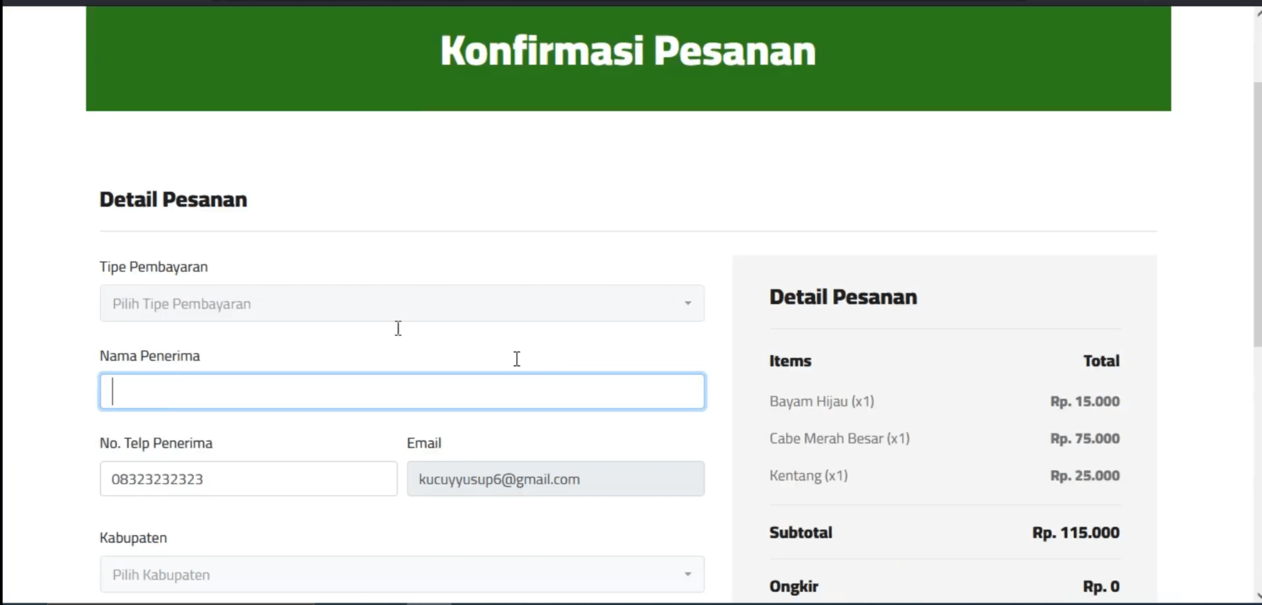This screenshot has height=605, width=1262.
Task: Select the Bayam Hijau (x1) item text
Action: pos(822,401)
